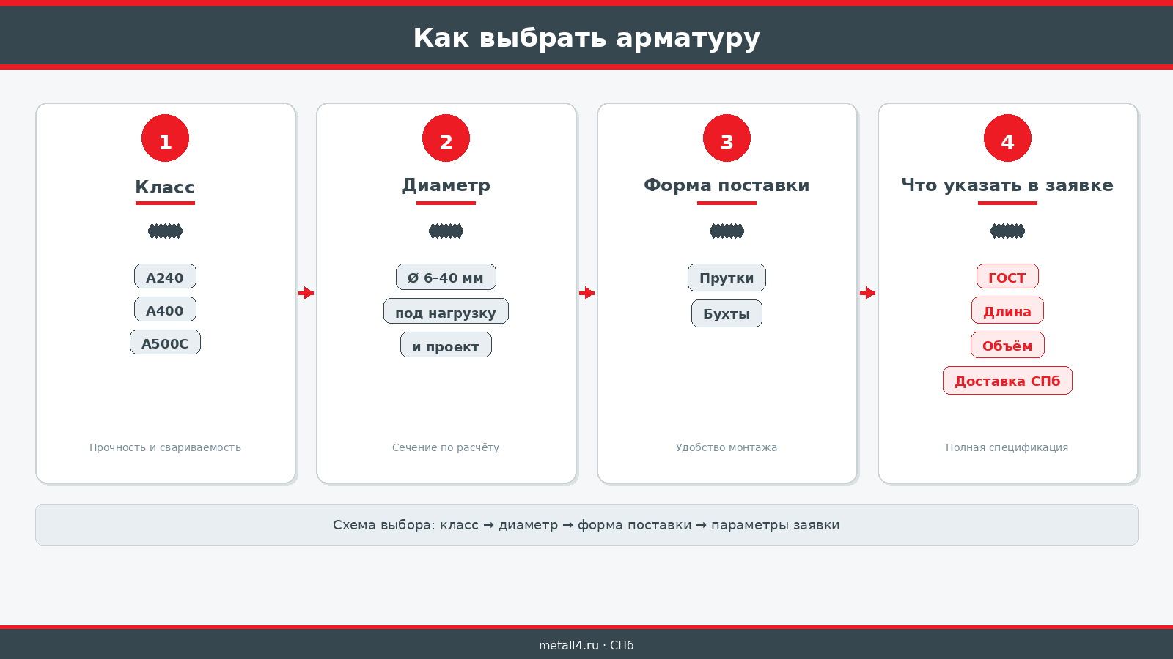Screen dimensions: 1173x659
Task: Click the Полная спецификация caption
Action: point(1007,447)
